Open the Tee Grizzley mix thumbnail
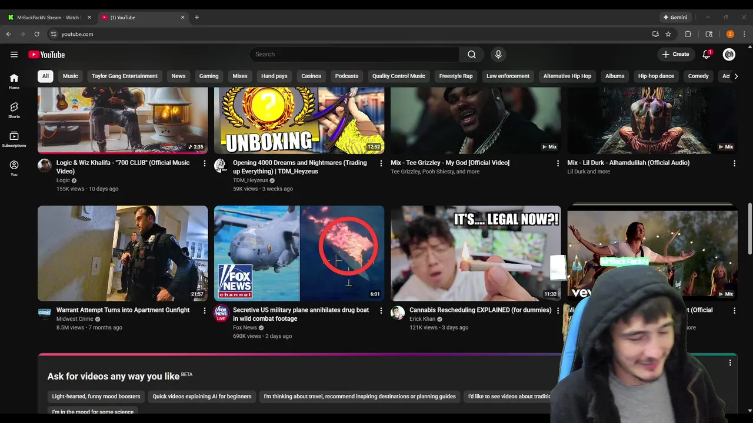This screenshot has width=753, height=423. coord(476,120)
